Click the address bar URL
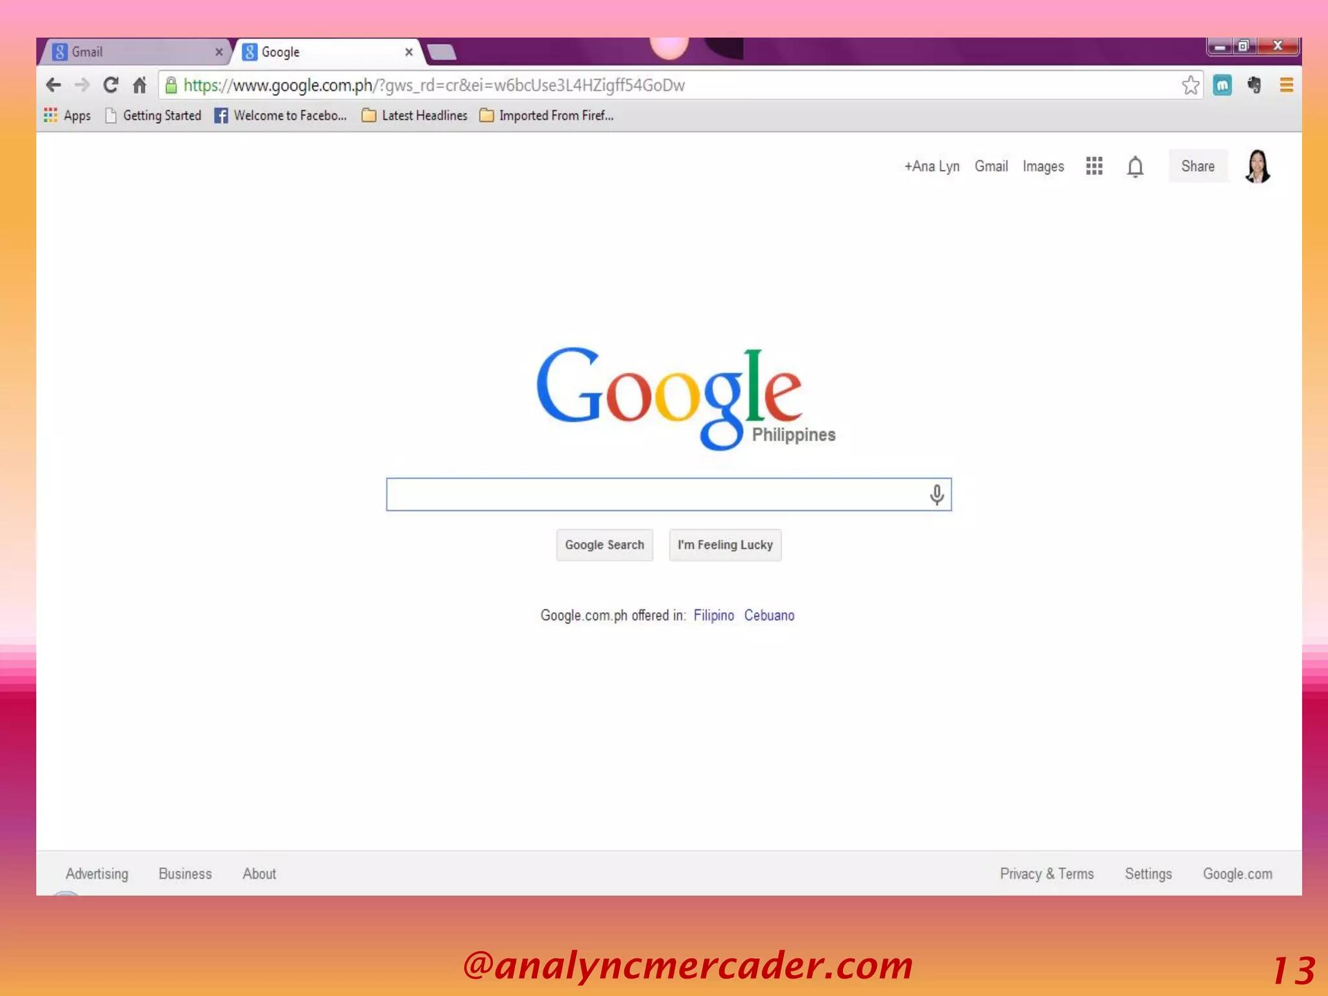 pyautogui.click(x=434, y=85)
